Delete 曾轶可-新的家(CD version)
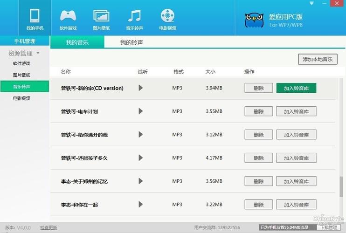 click(259, 88)
